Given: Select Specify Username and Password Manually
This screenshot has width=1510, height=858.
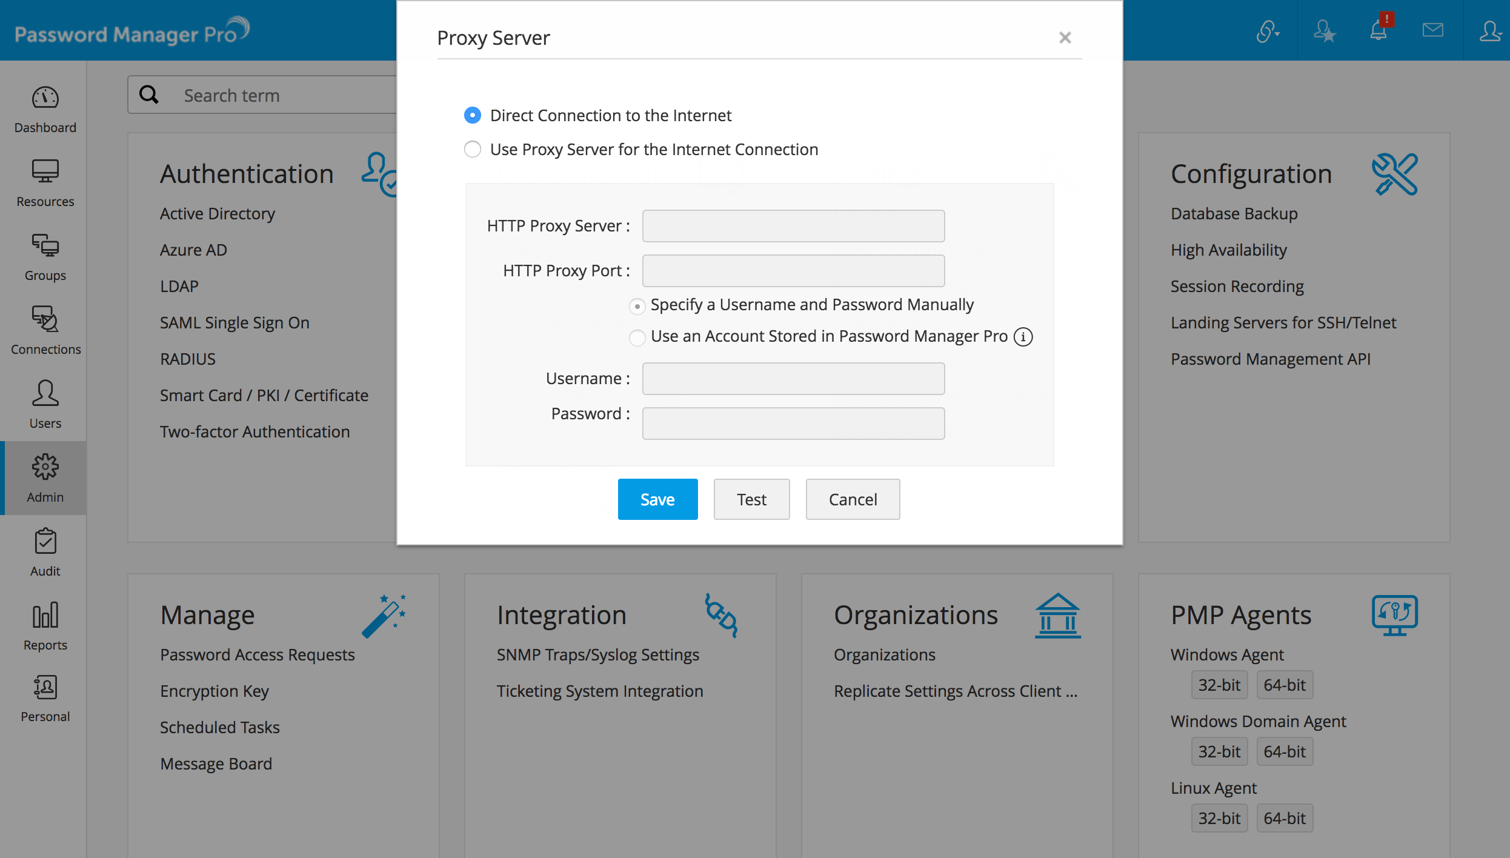Looking at the screenshot, I should pyautogui.click(x=637, y=306).
